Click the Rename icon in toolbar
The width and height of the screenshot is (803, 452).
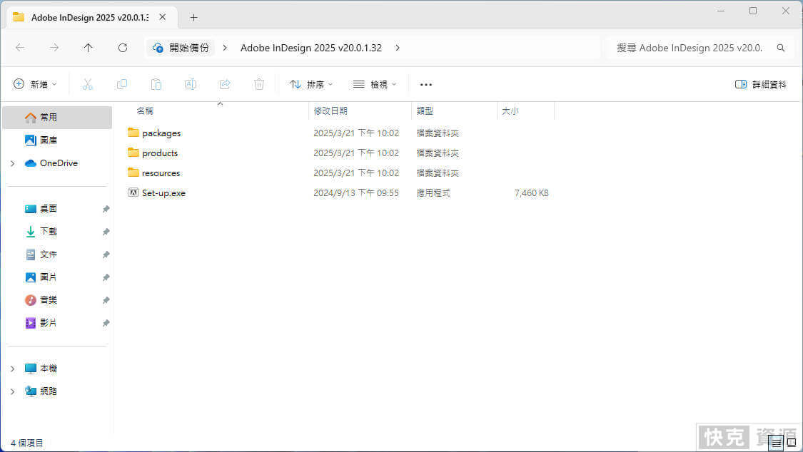pos(191,84)
